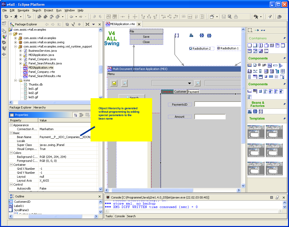
Task: Select the Marquee selection tool in the palette
Action: 250,30
